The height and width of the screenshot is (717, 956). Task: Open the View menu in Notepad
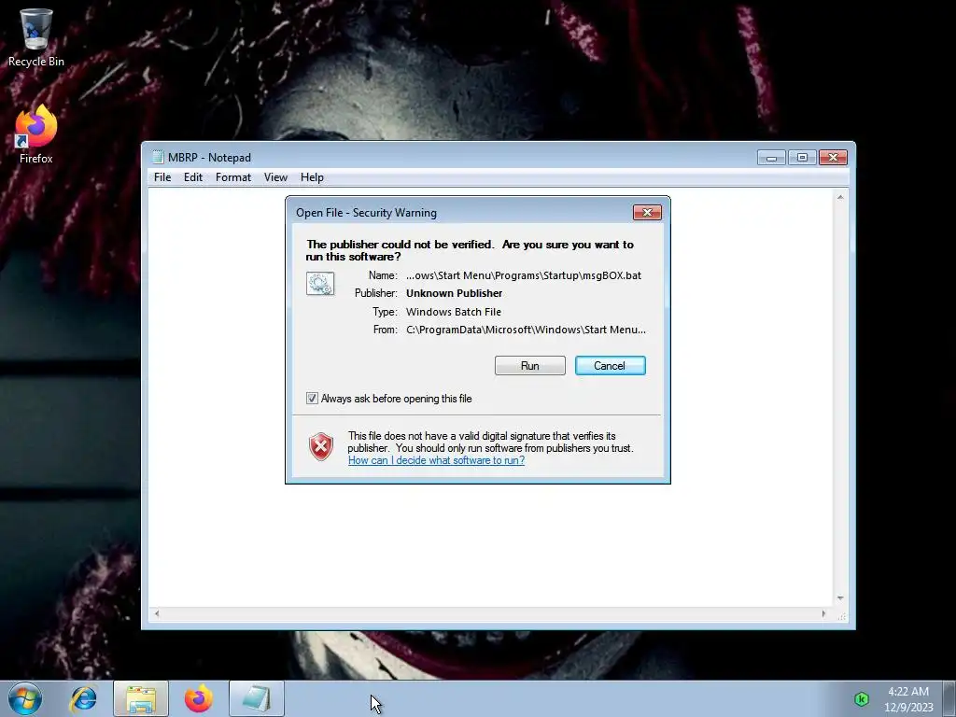275,177
